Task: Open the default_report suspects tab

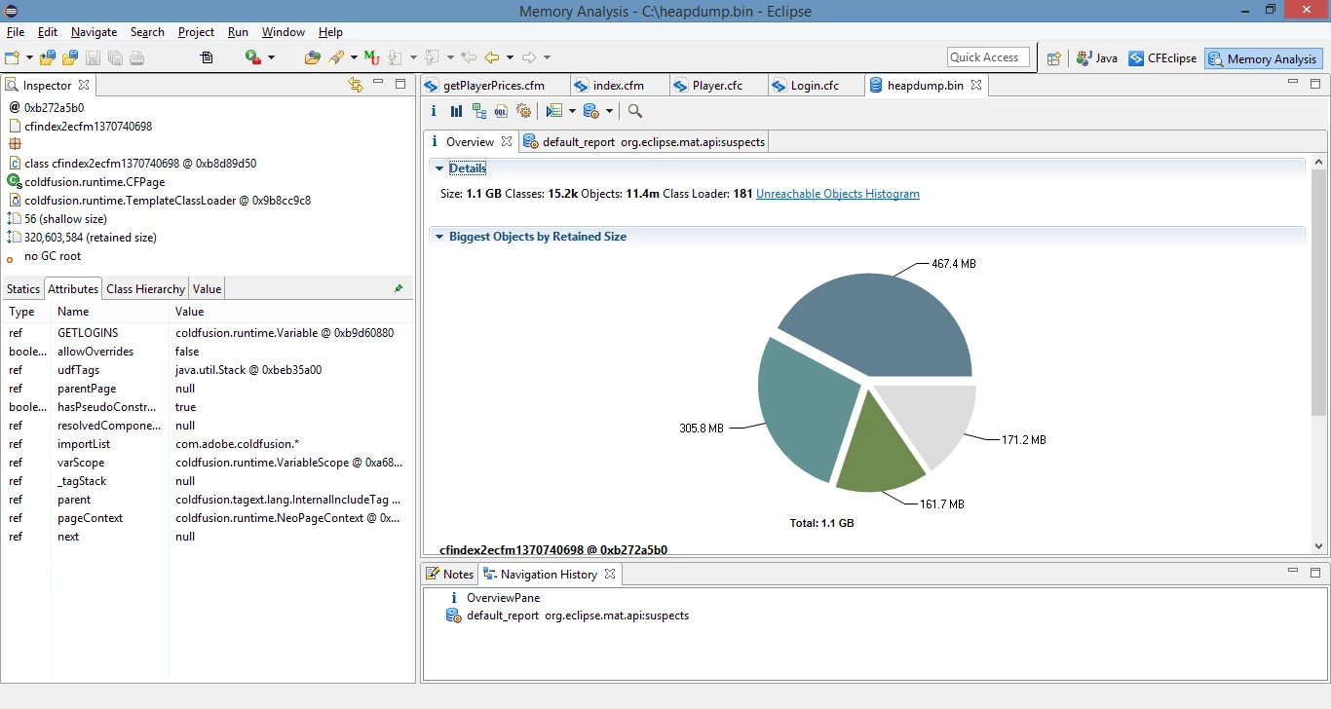Action: [x=645, y=142]
